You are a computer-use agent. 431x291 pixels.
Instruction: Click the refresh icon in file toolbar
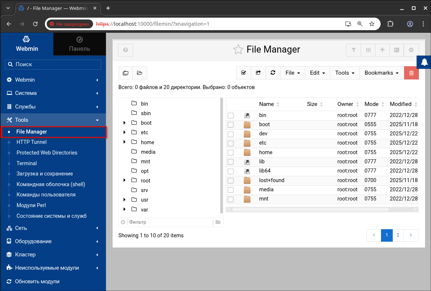pyautogui.click(x=273, y=73)
